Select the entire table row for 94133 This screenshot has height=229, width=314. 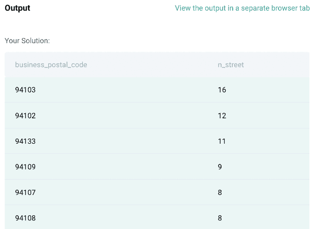[x=127, y=141]
